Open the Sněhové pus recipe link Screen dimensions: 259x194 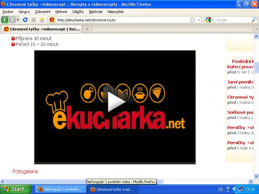240,112
